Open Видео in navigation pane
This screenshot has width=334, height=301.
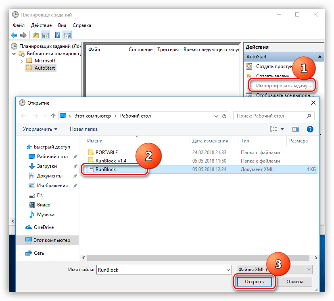tap(44, 205)
